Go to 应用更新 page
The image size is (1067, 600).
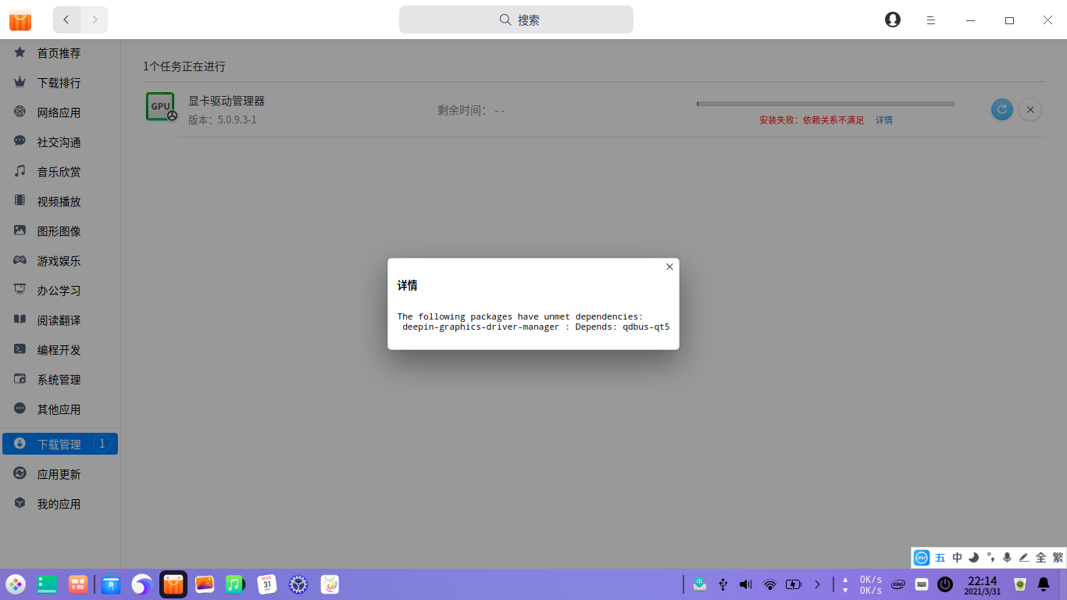59,474
